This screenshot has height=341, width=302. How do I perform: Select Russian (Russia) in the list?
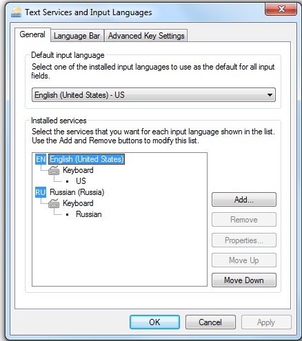77,192
